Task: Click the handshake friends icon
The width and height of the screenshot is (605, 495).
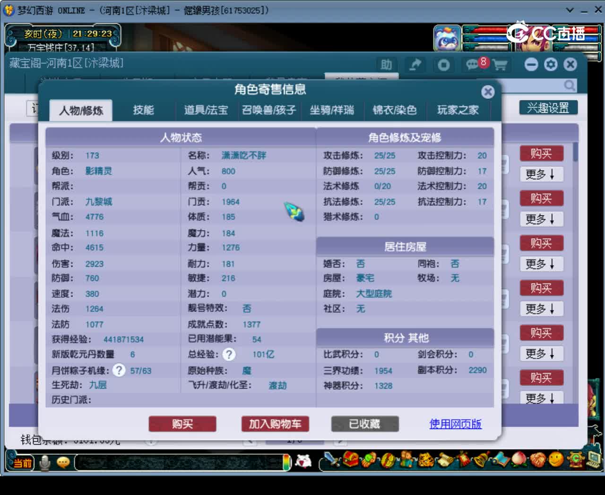Action: [537, 460]
